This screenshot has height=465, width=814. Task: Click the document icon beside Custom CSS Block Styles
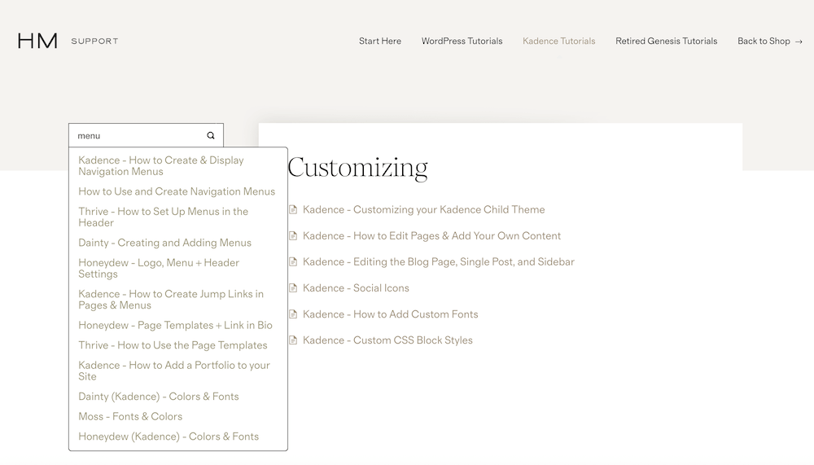click(293, 340)
